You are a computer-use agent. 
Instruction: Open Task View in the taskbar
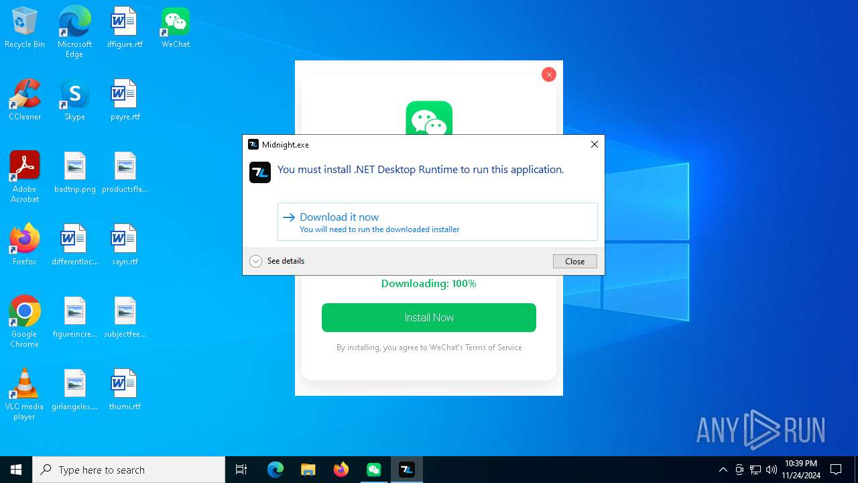(x=241, y=470)
